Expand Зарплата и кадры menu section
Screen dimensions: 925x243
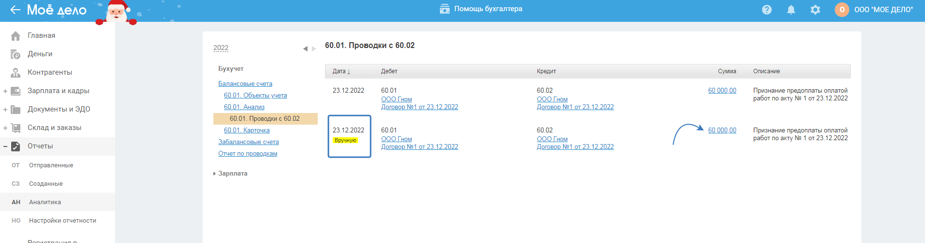pyautogui.click(x=5, y=91)
